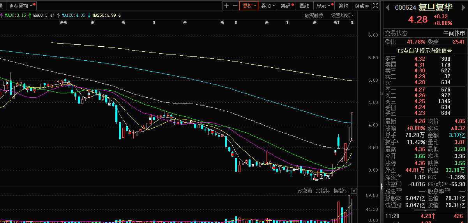Select the 买四 bid row at 4.24
Viewport: 468px width, 223px height.
[425, 107]
